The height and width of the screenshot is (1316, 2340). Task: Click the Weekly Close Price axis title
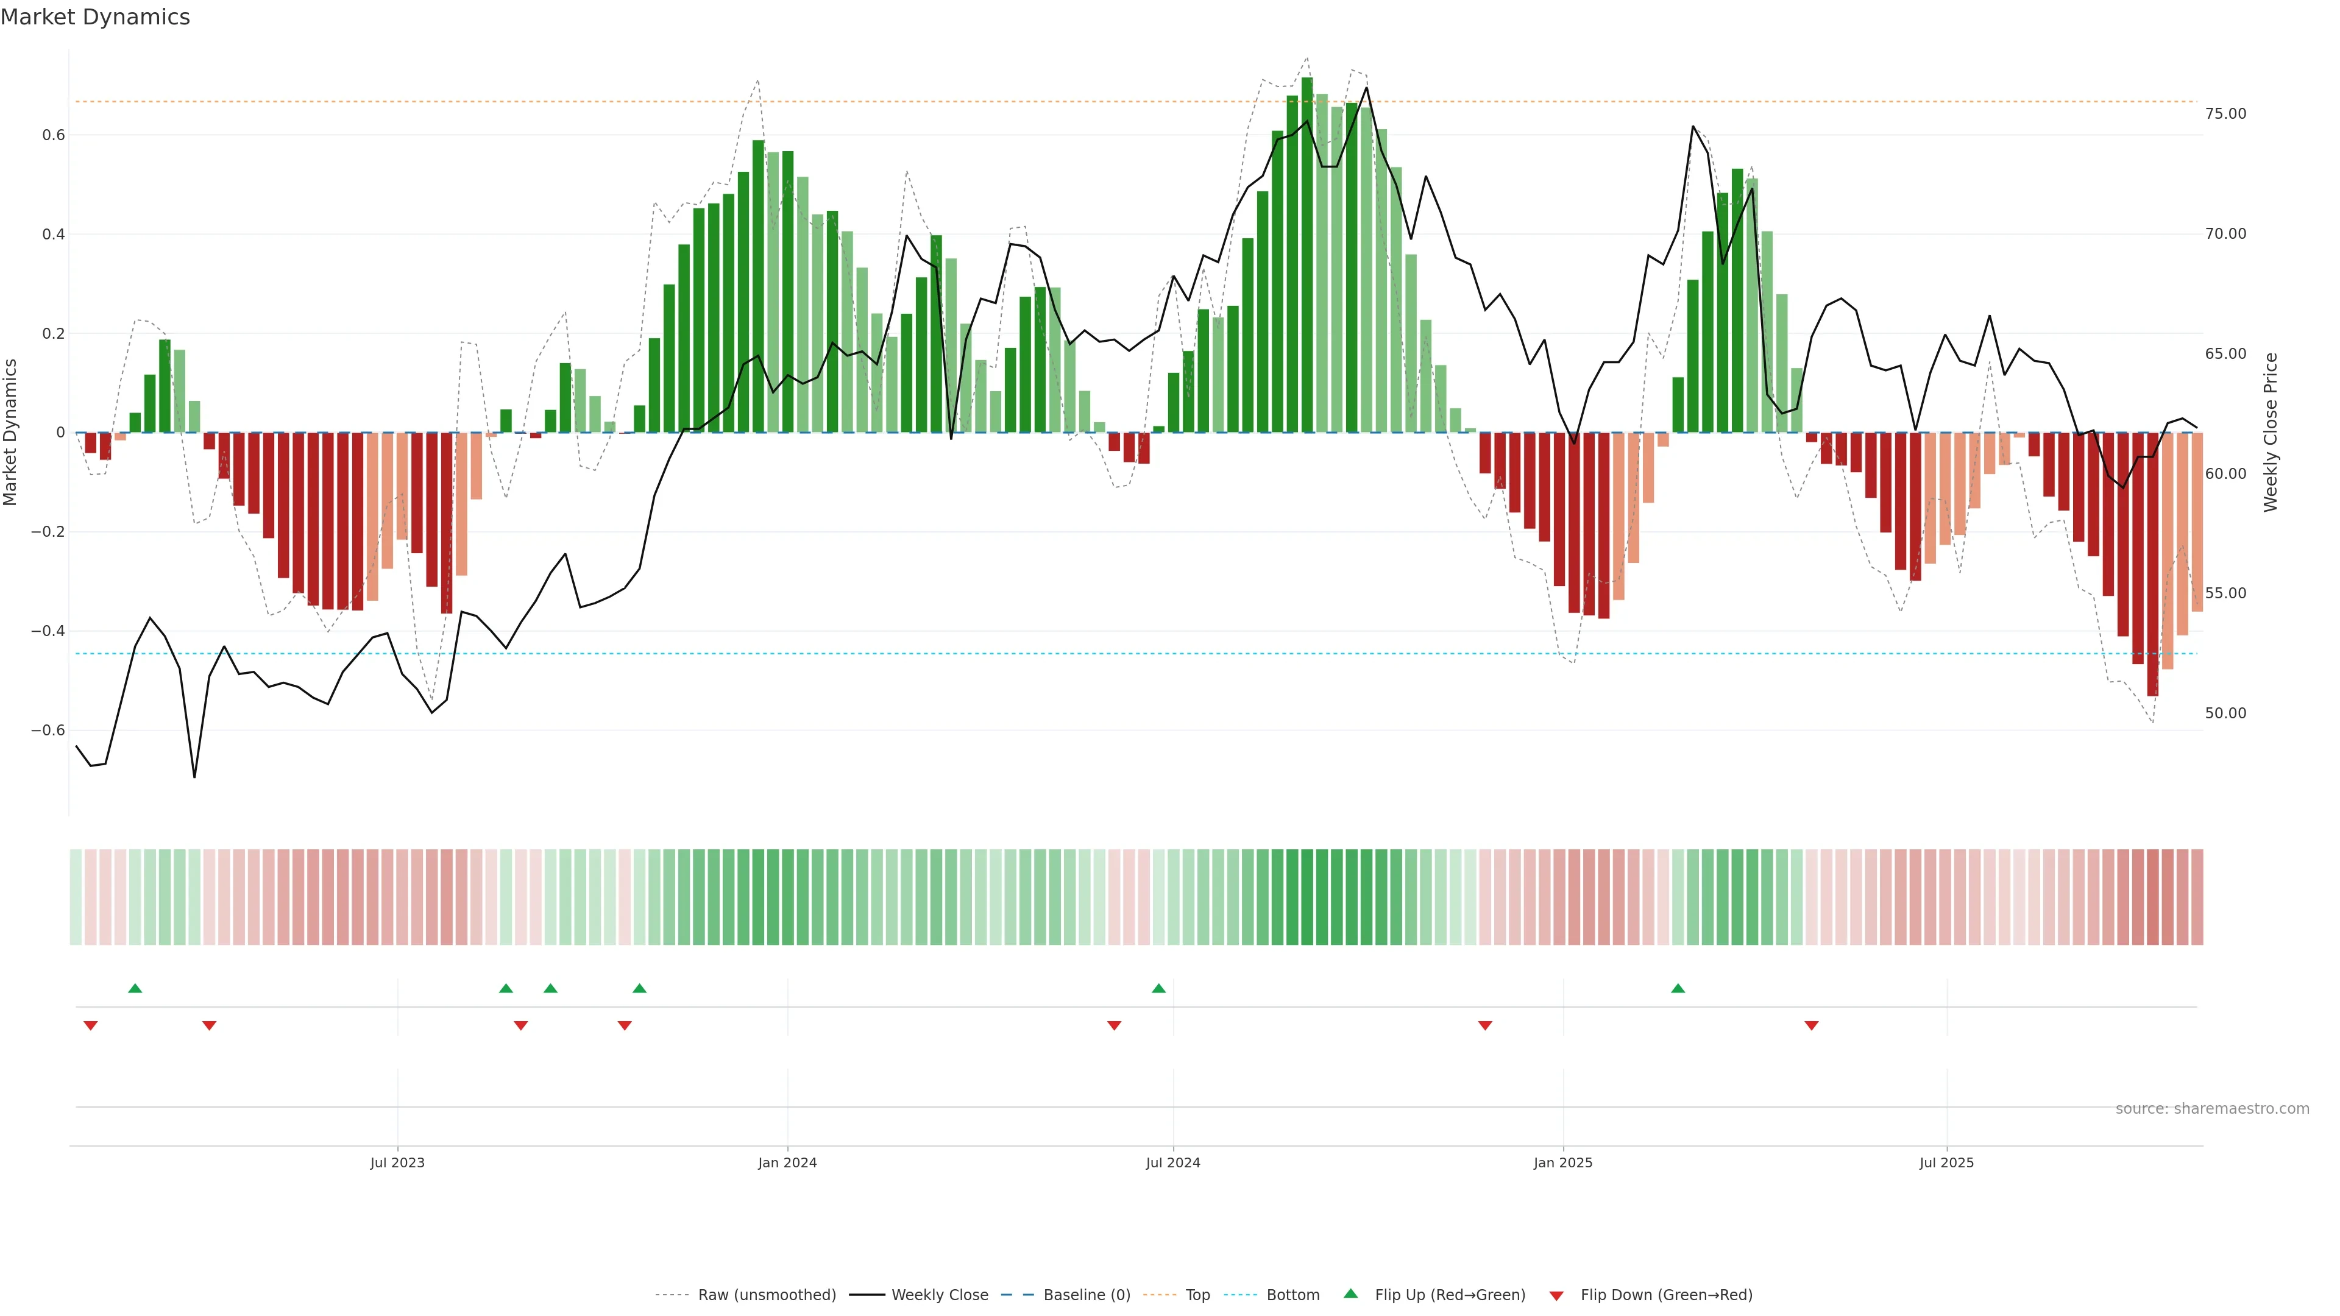coord(2270,433)
